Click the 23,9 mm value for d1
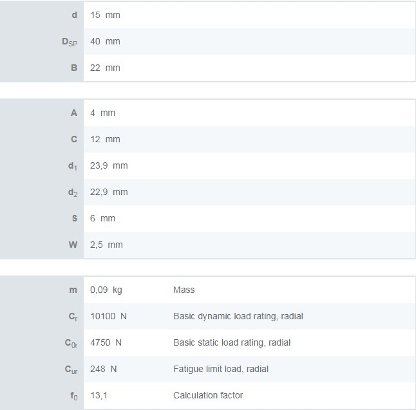Image resolution: width=416 pixels, height=410 pixels. pos(109,165)
